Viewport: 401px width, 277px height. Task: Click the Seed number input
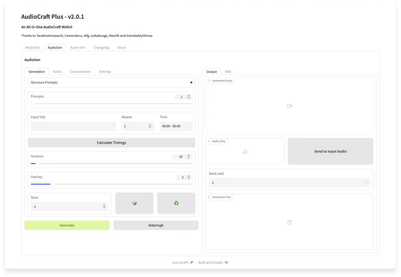coord(70,207)
